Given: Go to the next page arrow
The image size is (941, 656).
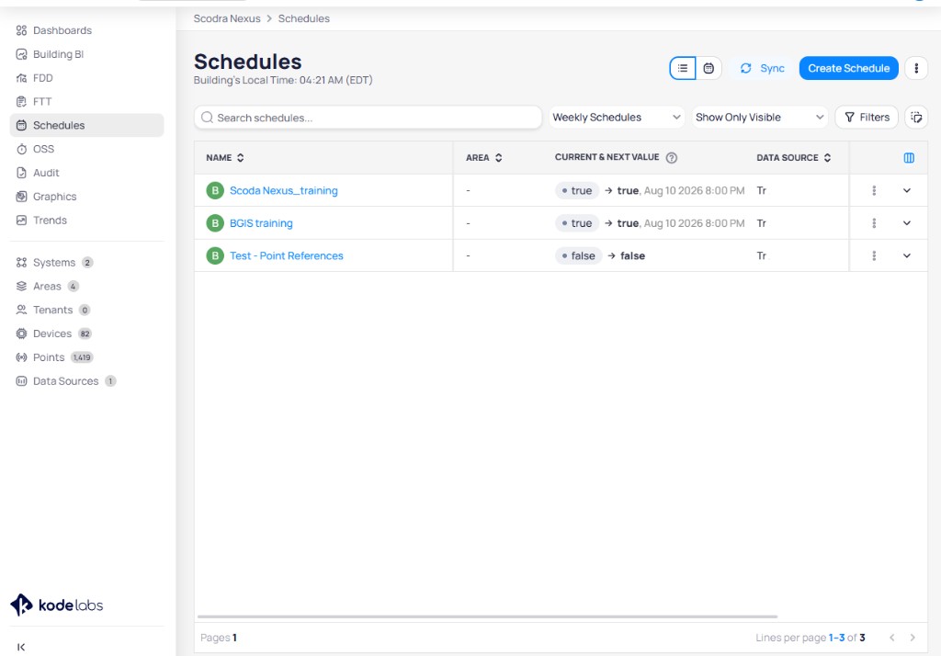Looking at the screenshot, I should 913,638.
